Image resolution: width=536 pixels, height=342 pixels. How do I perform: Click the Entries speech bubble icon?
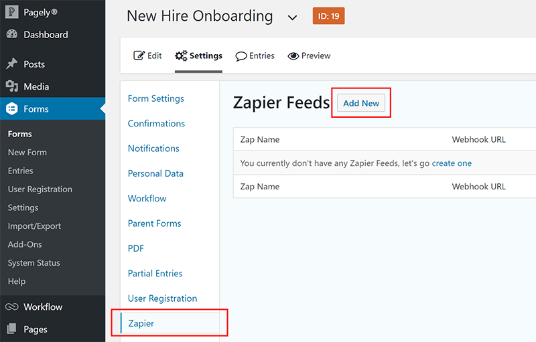241,56
